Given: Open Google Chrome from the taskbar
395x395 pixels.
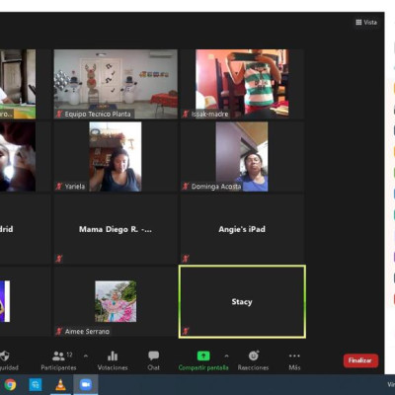Looking at the screenshot, I should click(x=10, y=384).
